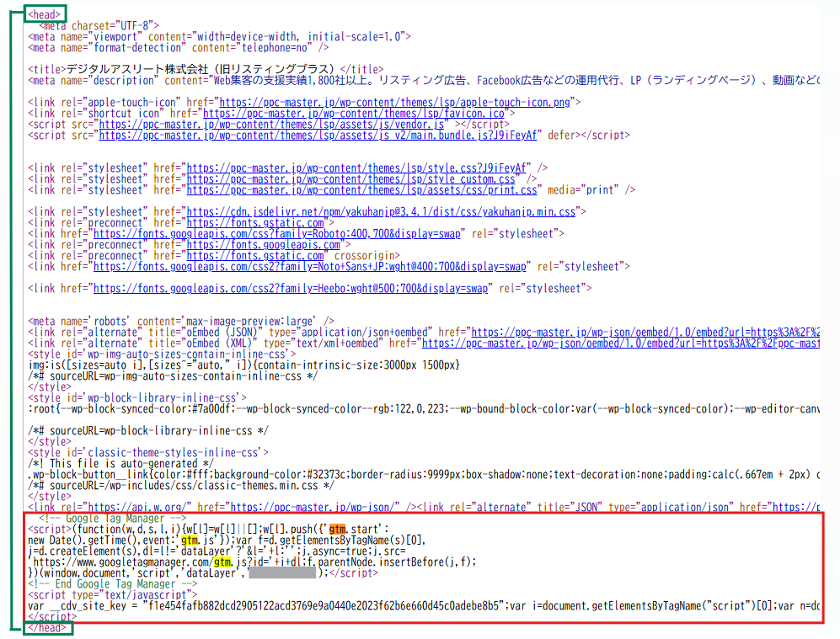Click the favicon.ico shortcut icon URL
The image size is (840, 639).
pyautogui.click(x=354, y=113)
